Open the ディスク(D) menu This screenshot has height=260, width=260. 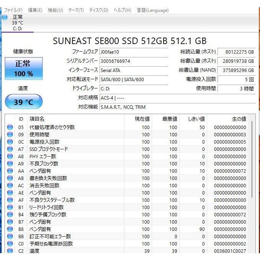[x=99, y=10]
